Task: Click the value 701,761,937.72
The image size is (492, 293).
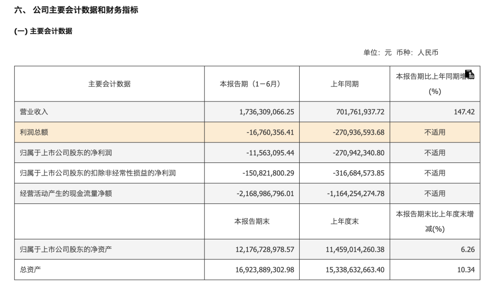Action: (360, 112)
